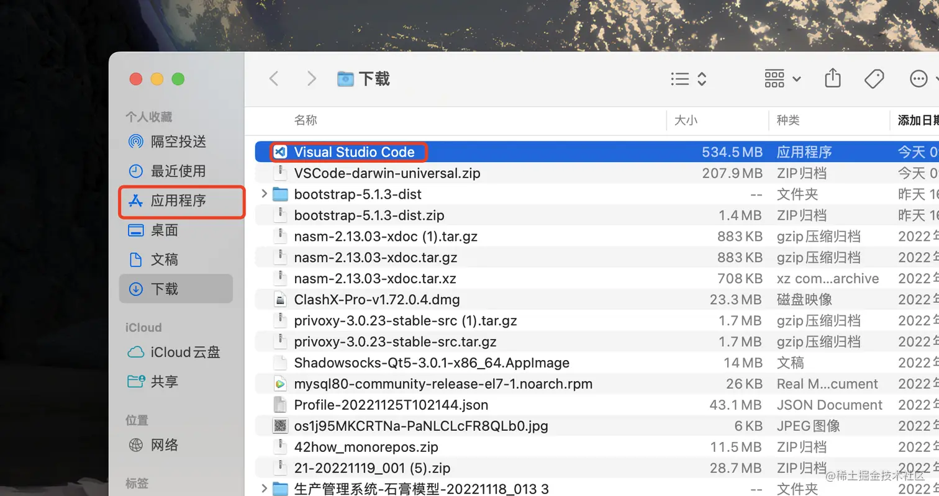Select nasm-2.13.03-xdoc.tar.xz file
The width and height of the screenshot is (939, 496).
[375, 279]
